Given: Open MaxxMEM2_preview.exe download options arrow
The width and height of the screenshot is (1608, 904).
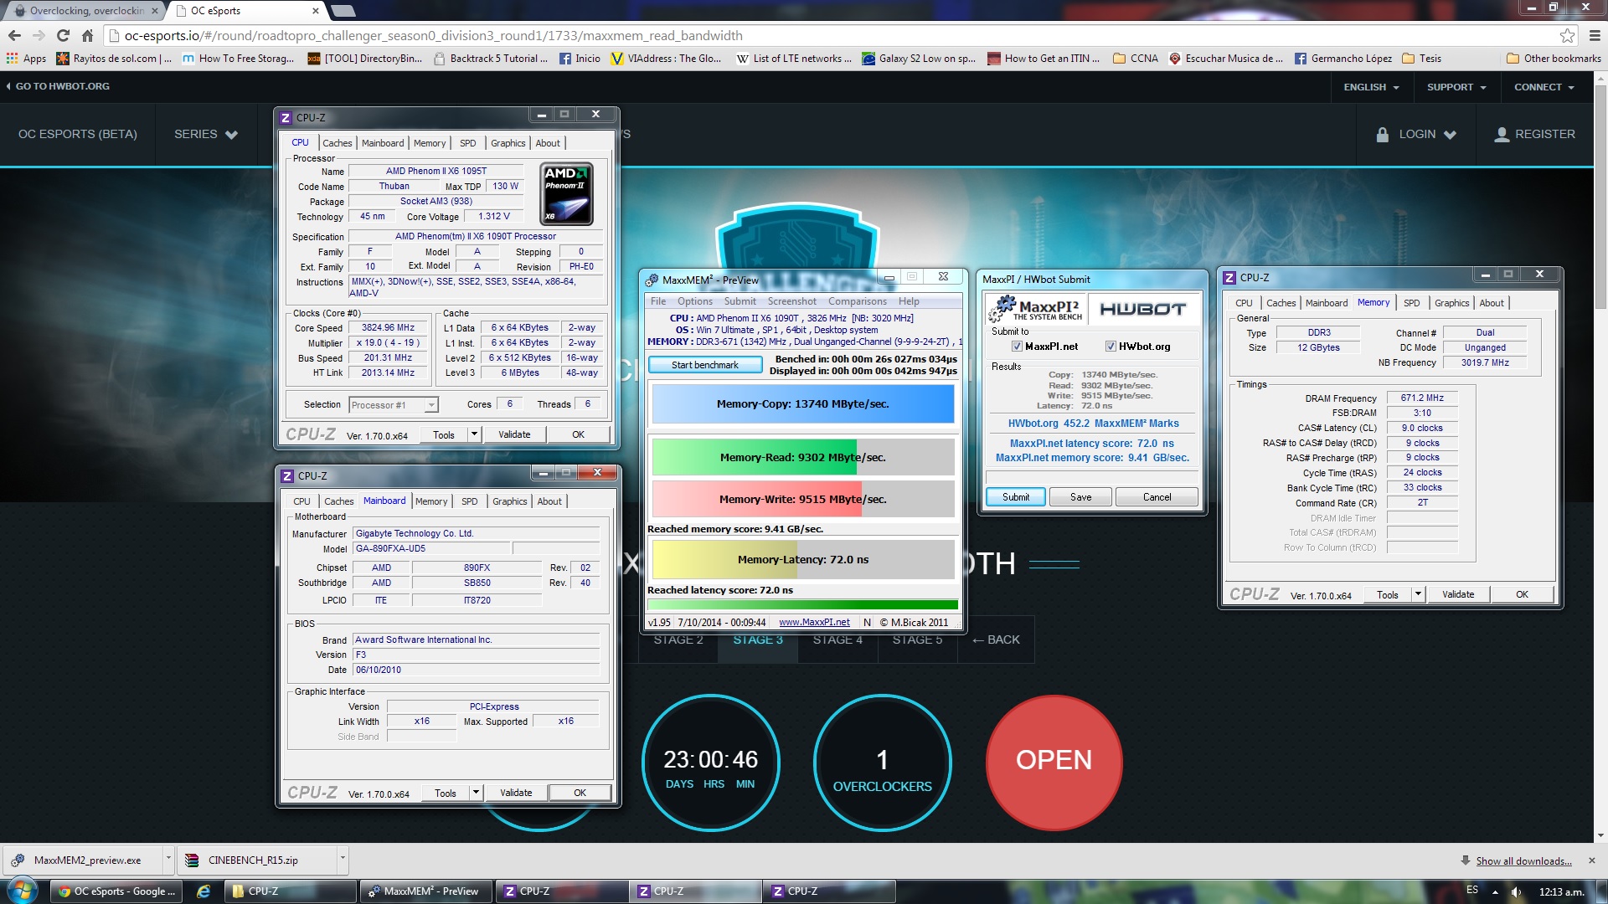Looking at the screenshot, I should pyautogui.click(x=167, y=860).
